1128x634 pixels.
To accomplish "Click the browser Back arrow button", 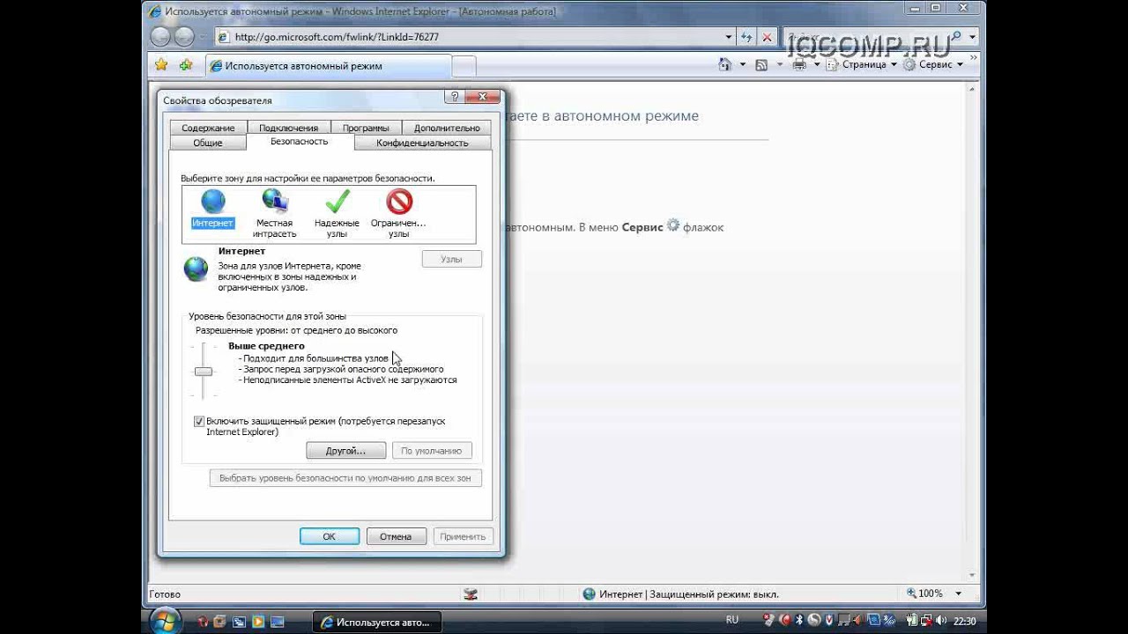I will pos(160,37).
